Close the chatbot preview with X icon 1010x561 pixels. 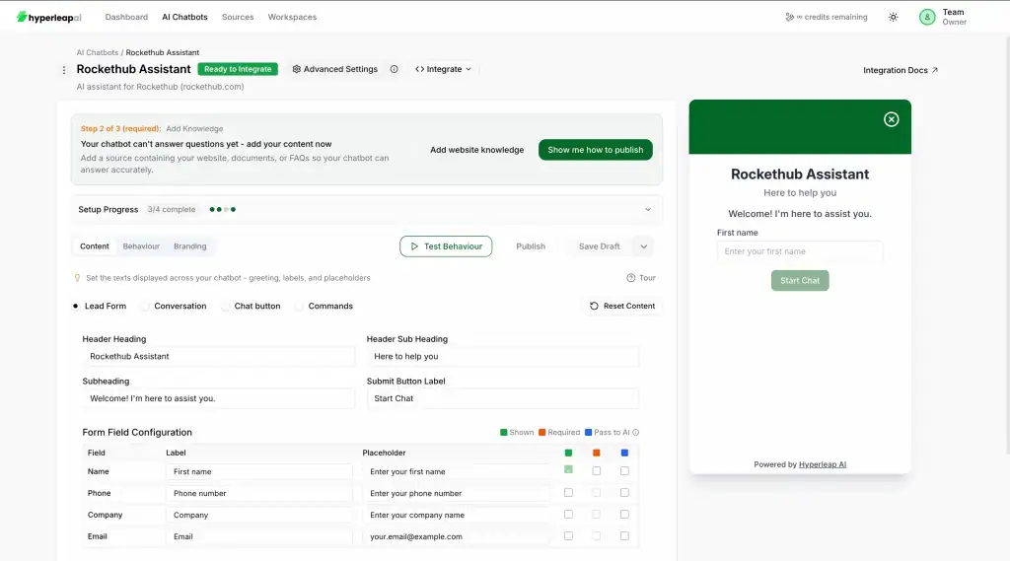click(x=892, y=119)
